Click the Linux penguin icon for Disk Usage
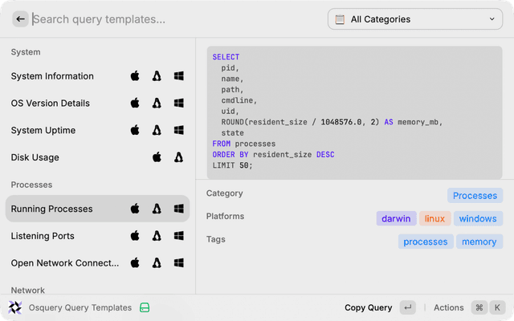Screen dimensions: 514x321 (179, 157)
